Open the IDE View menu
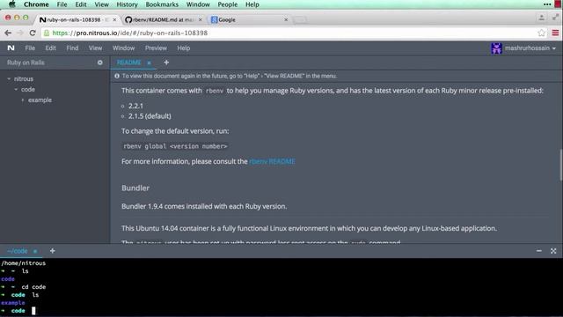 pos(95,48)
